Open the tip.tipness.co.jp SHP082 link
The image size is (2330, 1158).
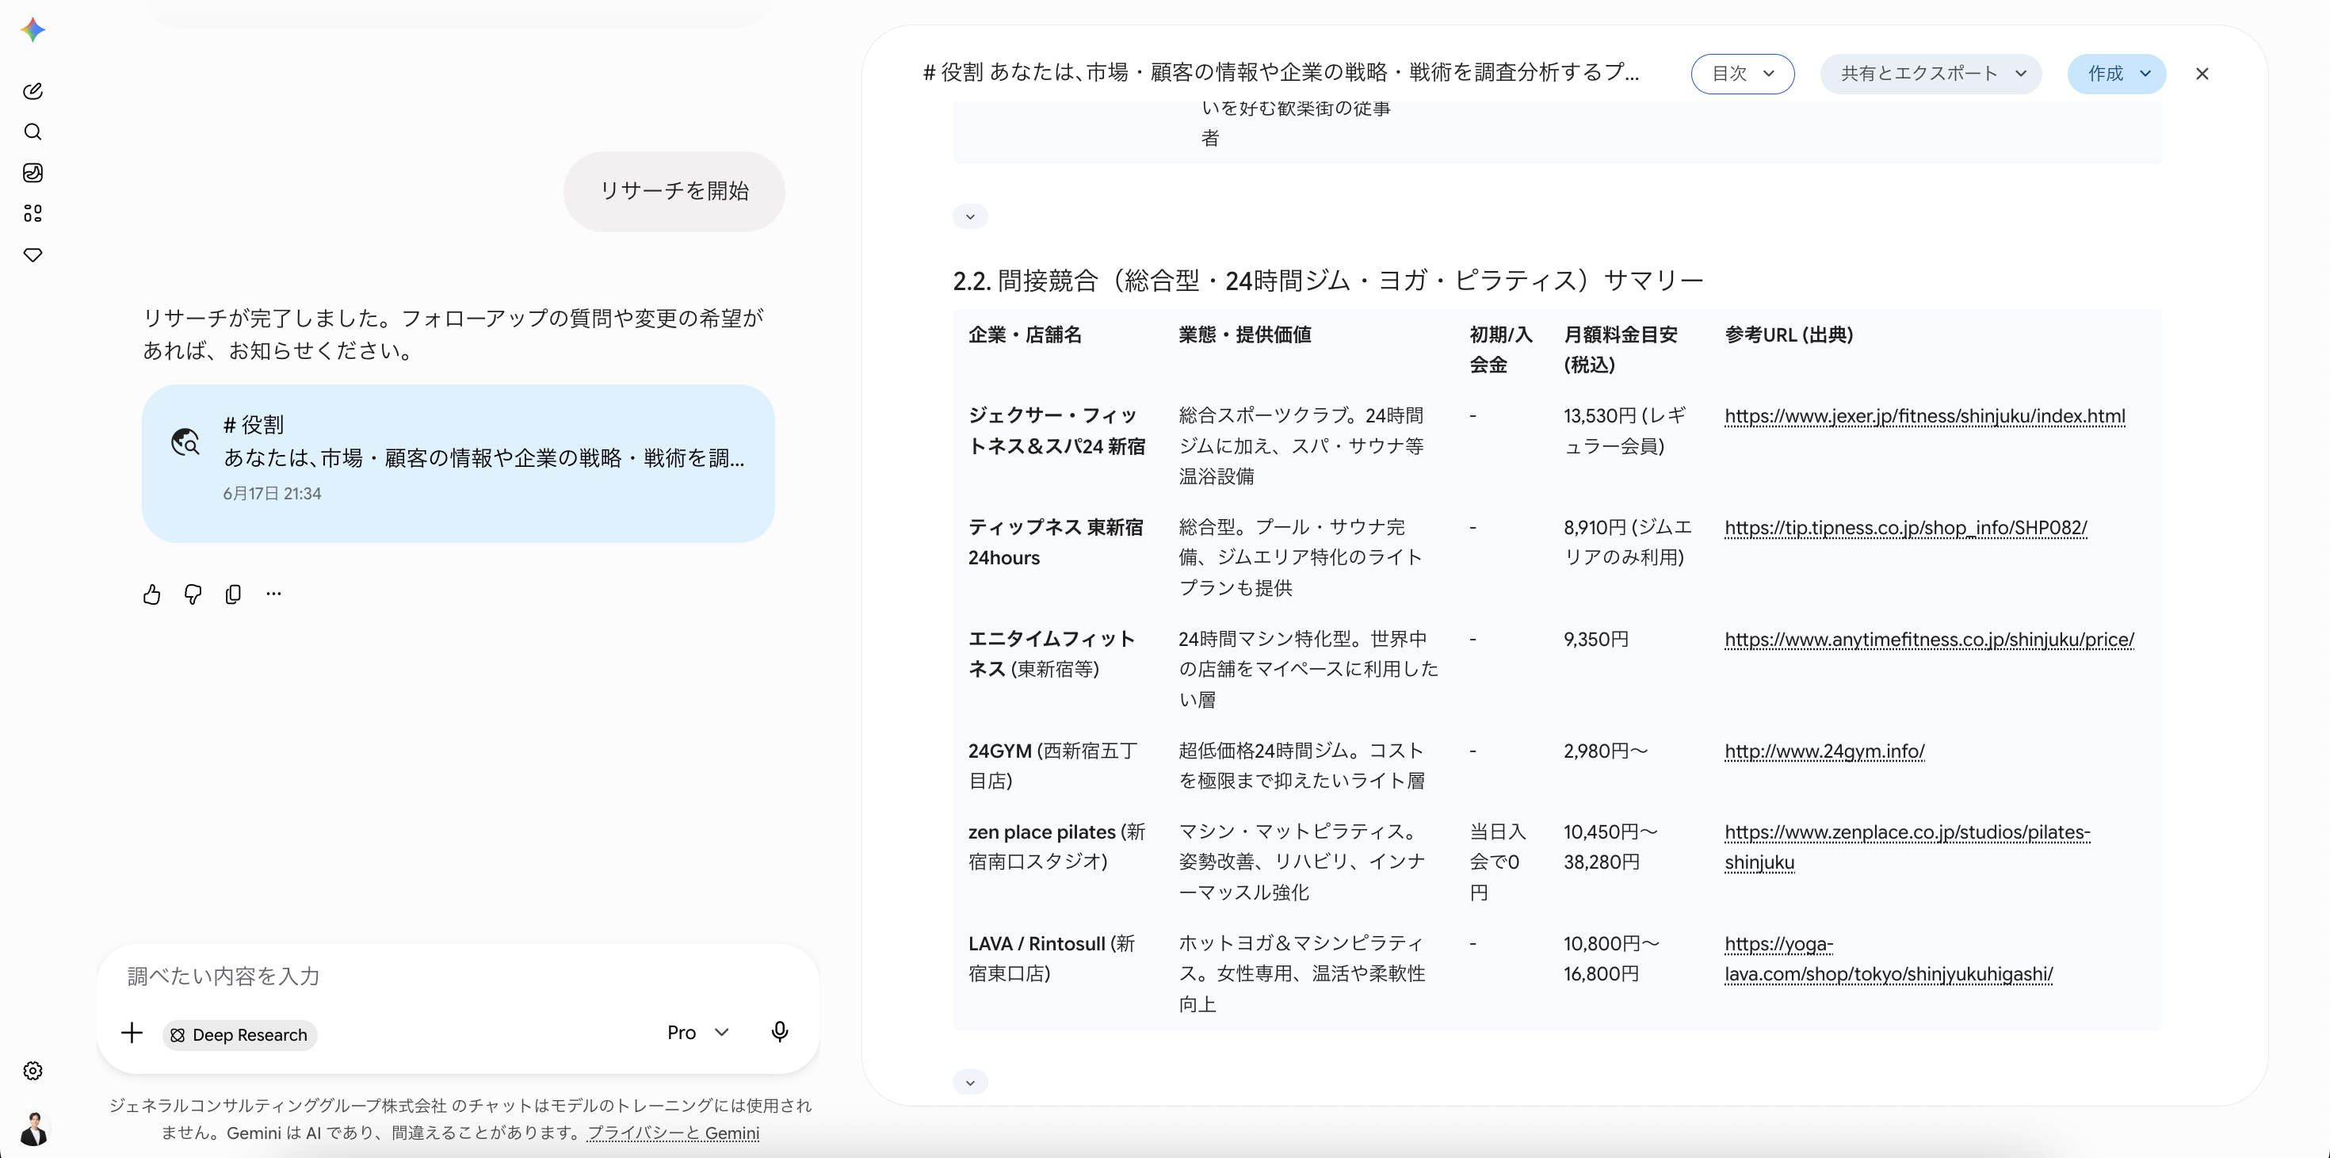coord(1906,527)
